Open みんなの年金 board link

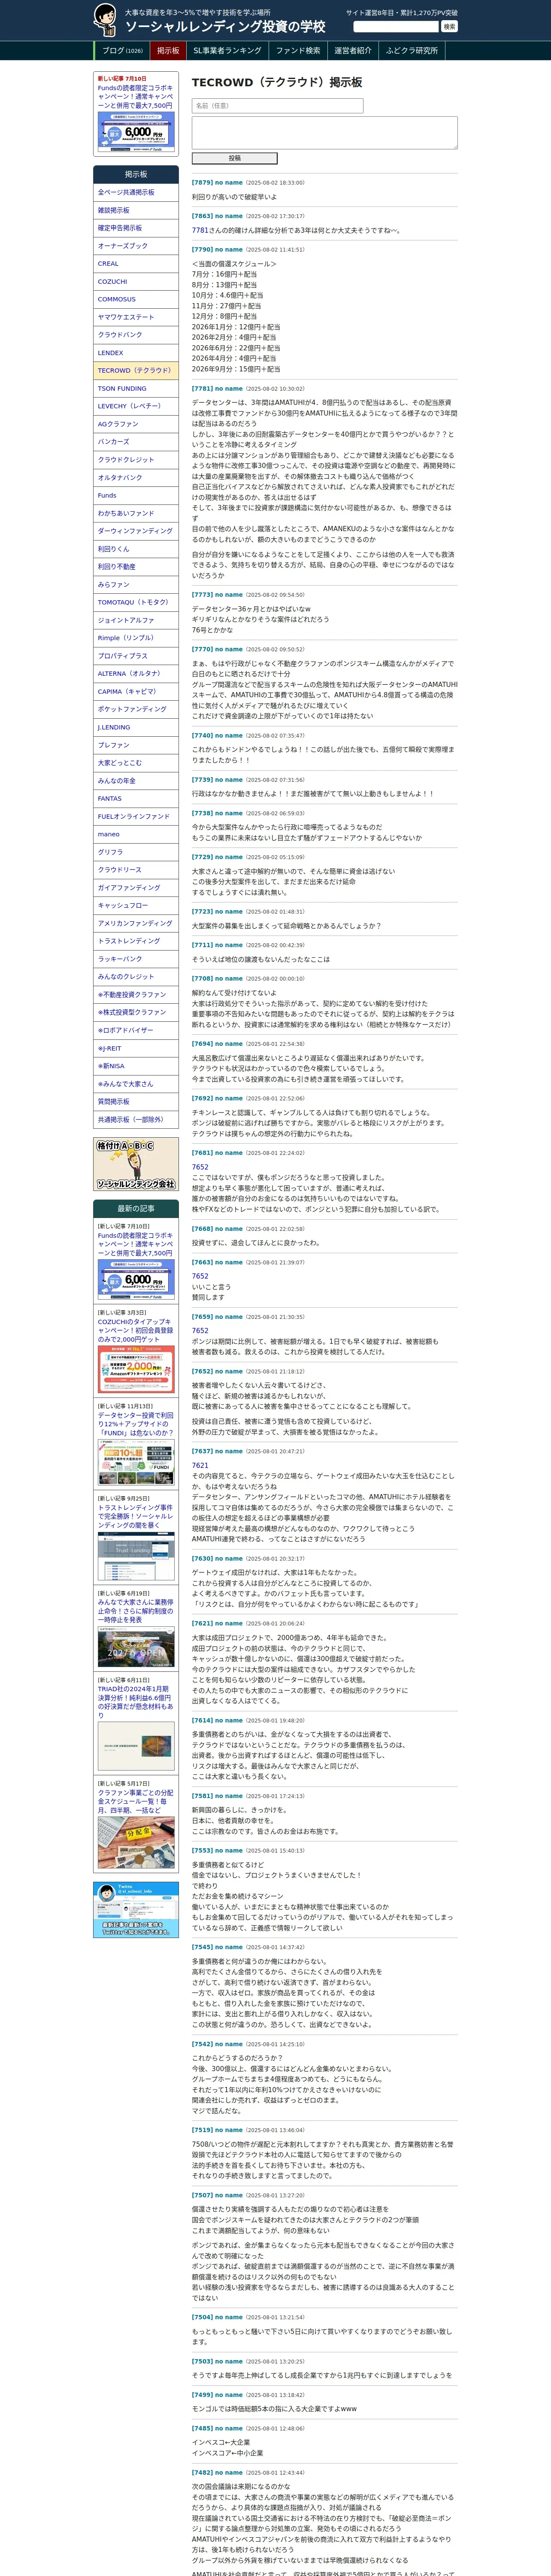136,781
